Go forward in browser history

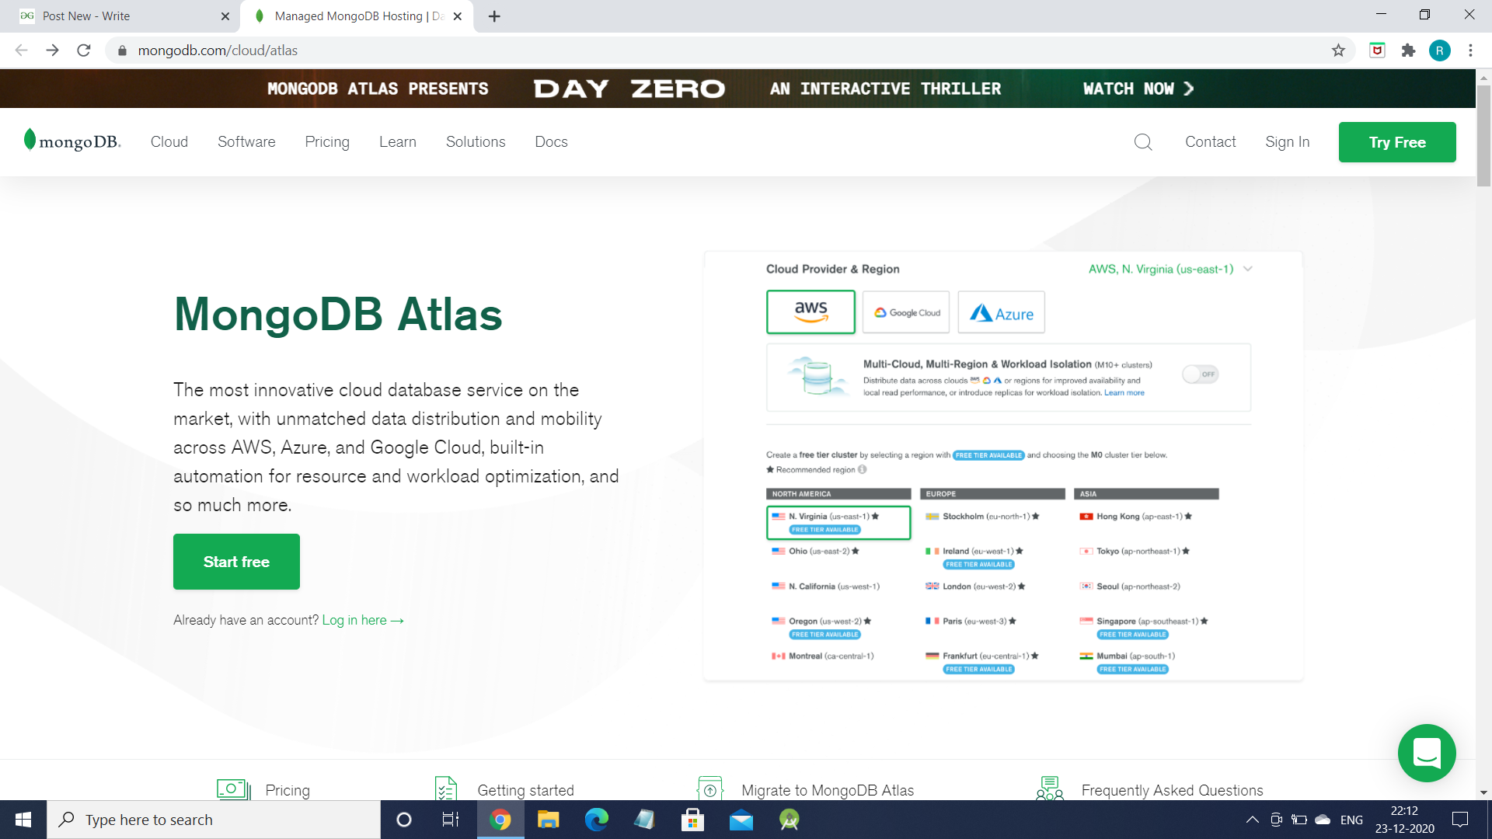pos(52,50)
